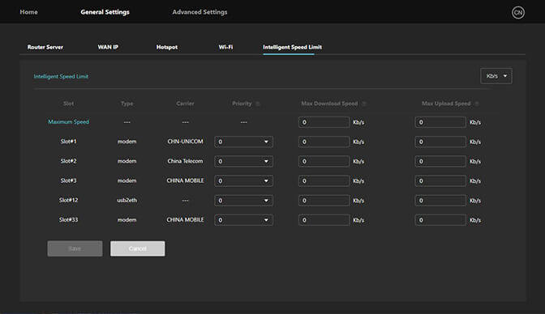This screenshot has width=545, height=314.
Task: Go to the Home menu
Action: pos(28,12)
